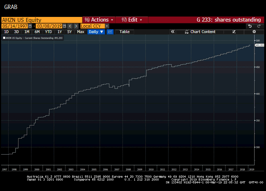Select the 1Y time range

click(x=60, y=32)
